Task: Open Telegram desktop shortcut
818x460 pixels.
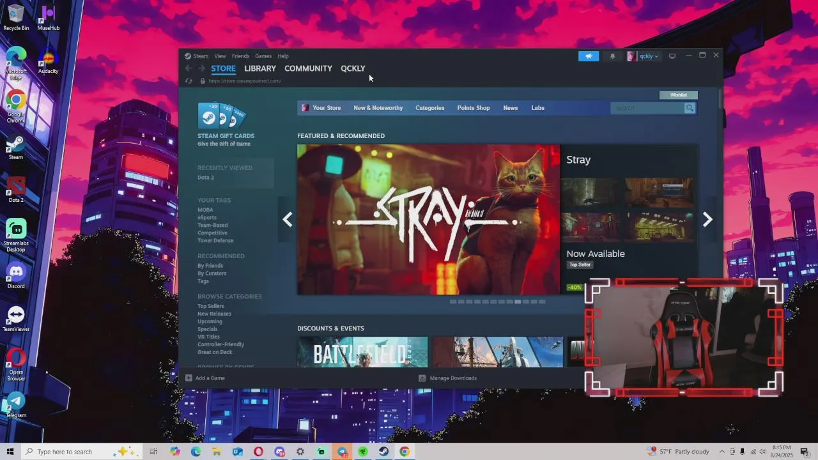Action: [x=16, y=405]
